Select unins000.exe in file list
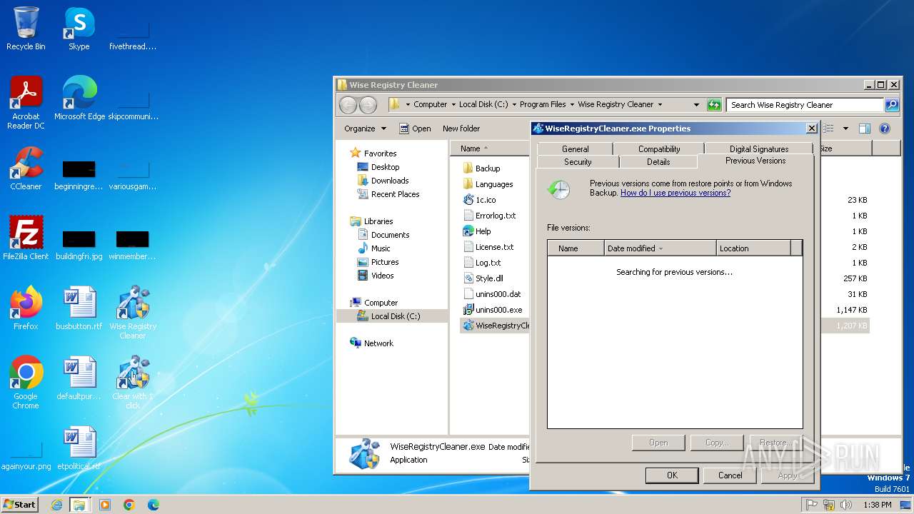 (493, 310)
